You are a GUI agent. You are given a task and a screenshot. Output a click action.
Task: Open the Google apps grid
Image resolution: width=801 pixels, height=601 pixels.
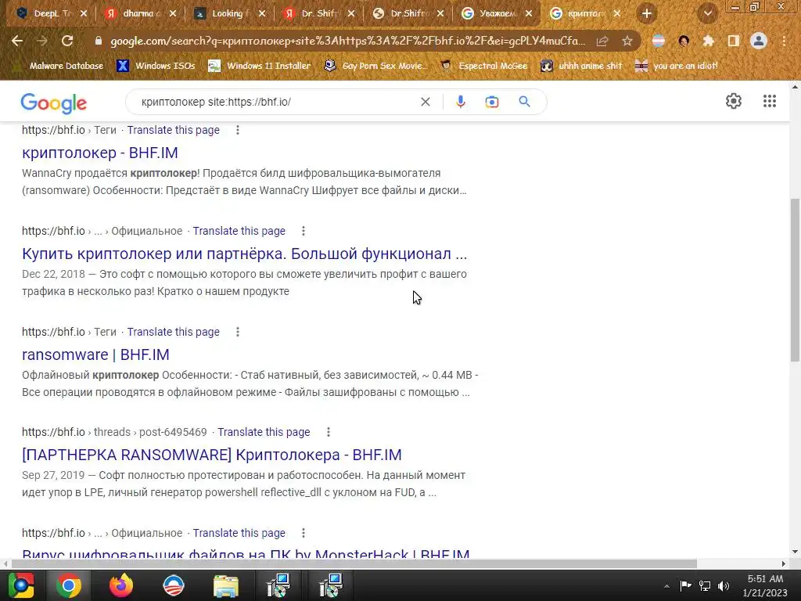click(x=770, y=101)
